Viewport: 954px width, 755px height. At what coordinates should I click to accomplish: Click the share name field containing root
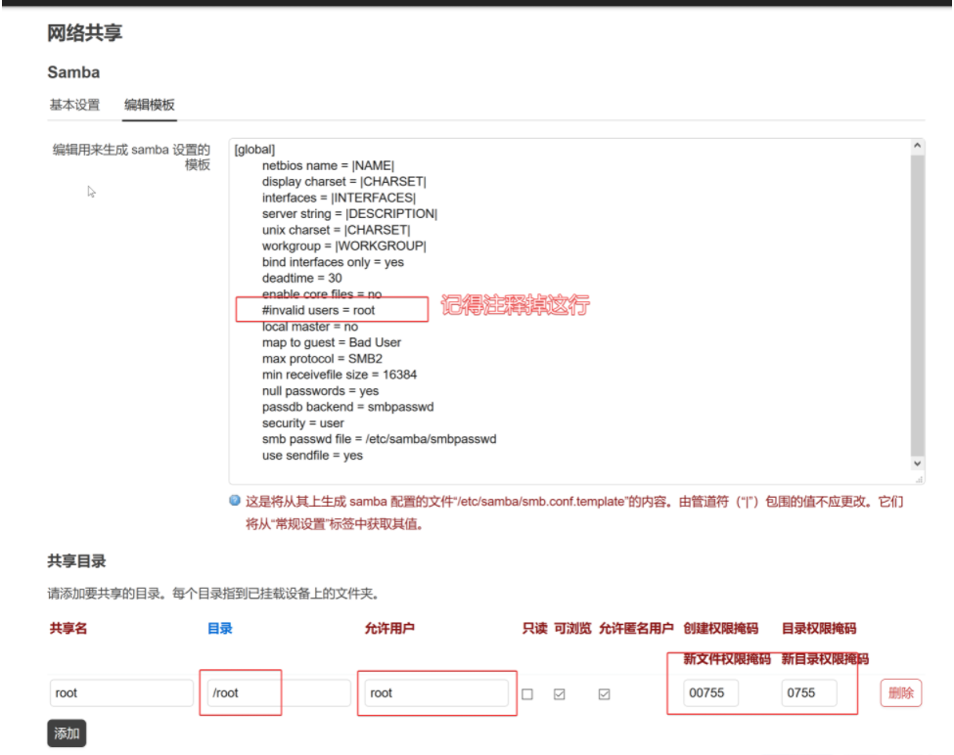pos(121,692)
